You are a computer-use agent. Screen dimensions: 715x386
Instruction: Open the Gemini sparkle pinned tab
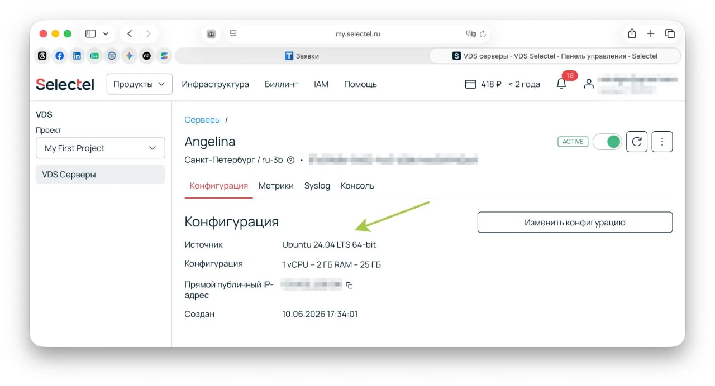coord(129,56)
